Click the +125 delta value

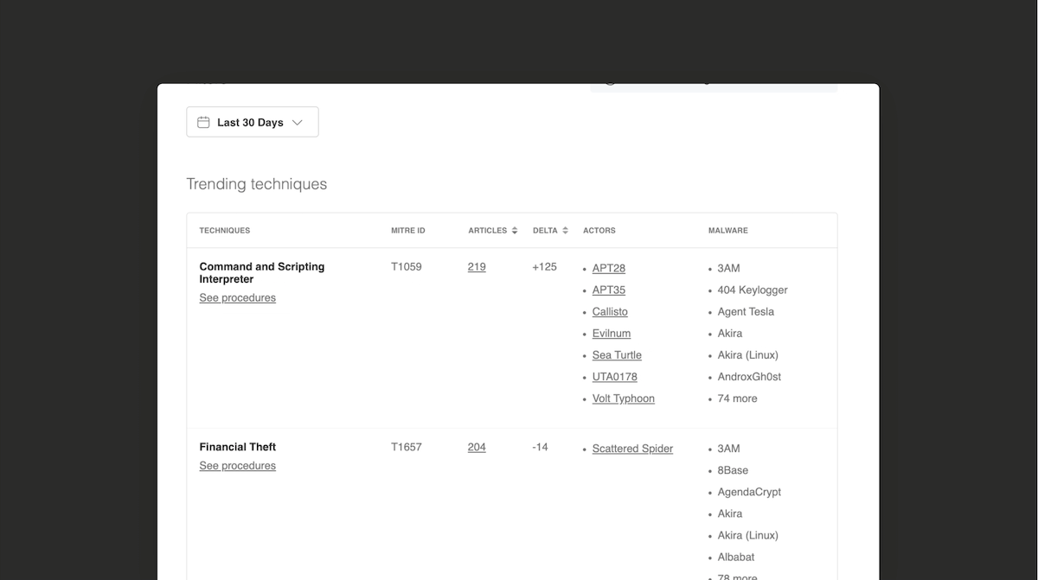(545, 267)
